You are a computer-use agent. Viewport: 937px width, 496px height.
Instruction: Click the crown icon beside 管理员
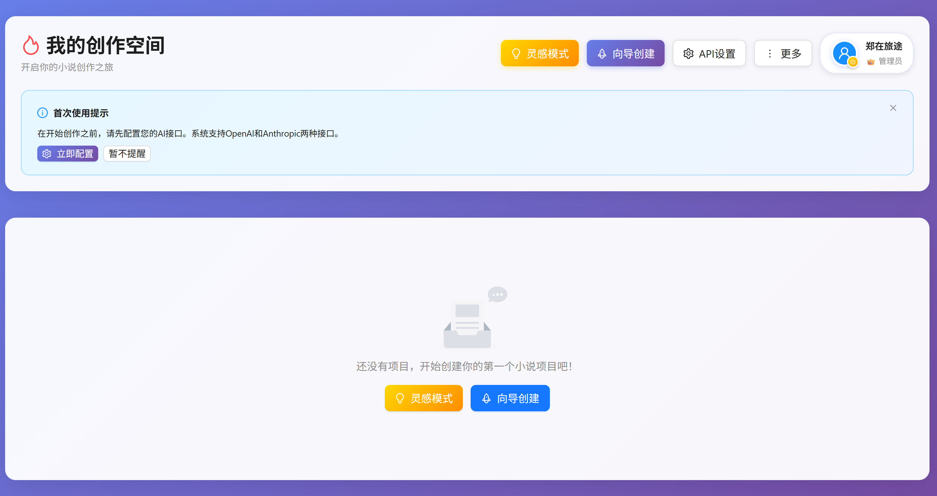[x=870, y=62]
